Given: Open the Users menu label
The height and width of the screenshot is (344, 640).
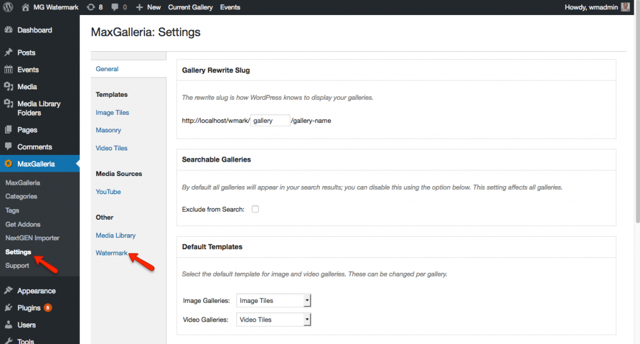Looking at the screenshot, I should 26,325.
